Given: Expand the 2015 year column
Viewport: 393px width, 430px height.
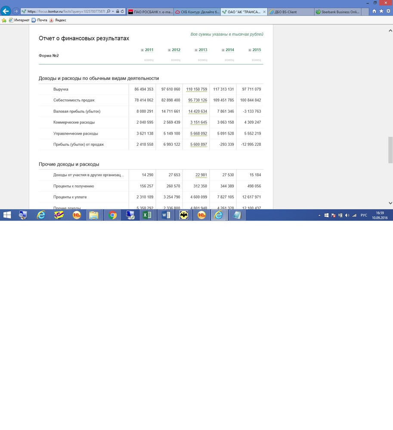Looking at the screenshot, I should [250, 50].
